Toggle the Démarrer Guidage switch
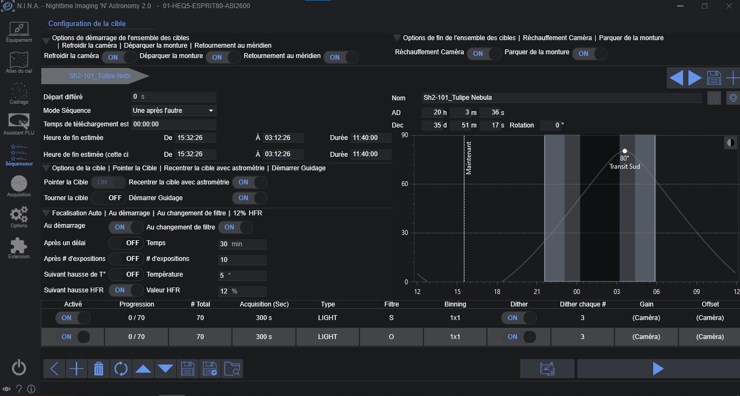740x396 pixels. [250, 198]
